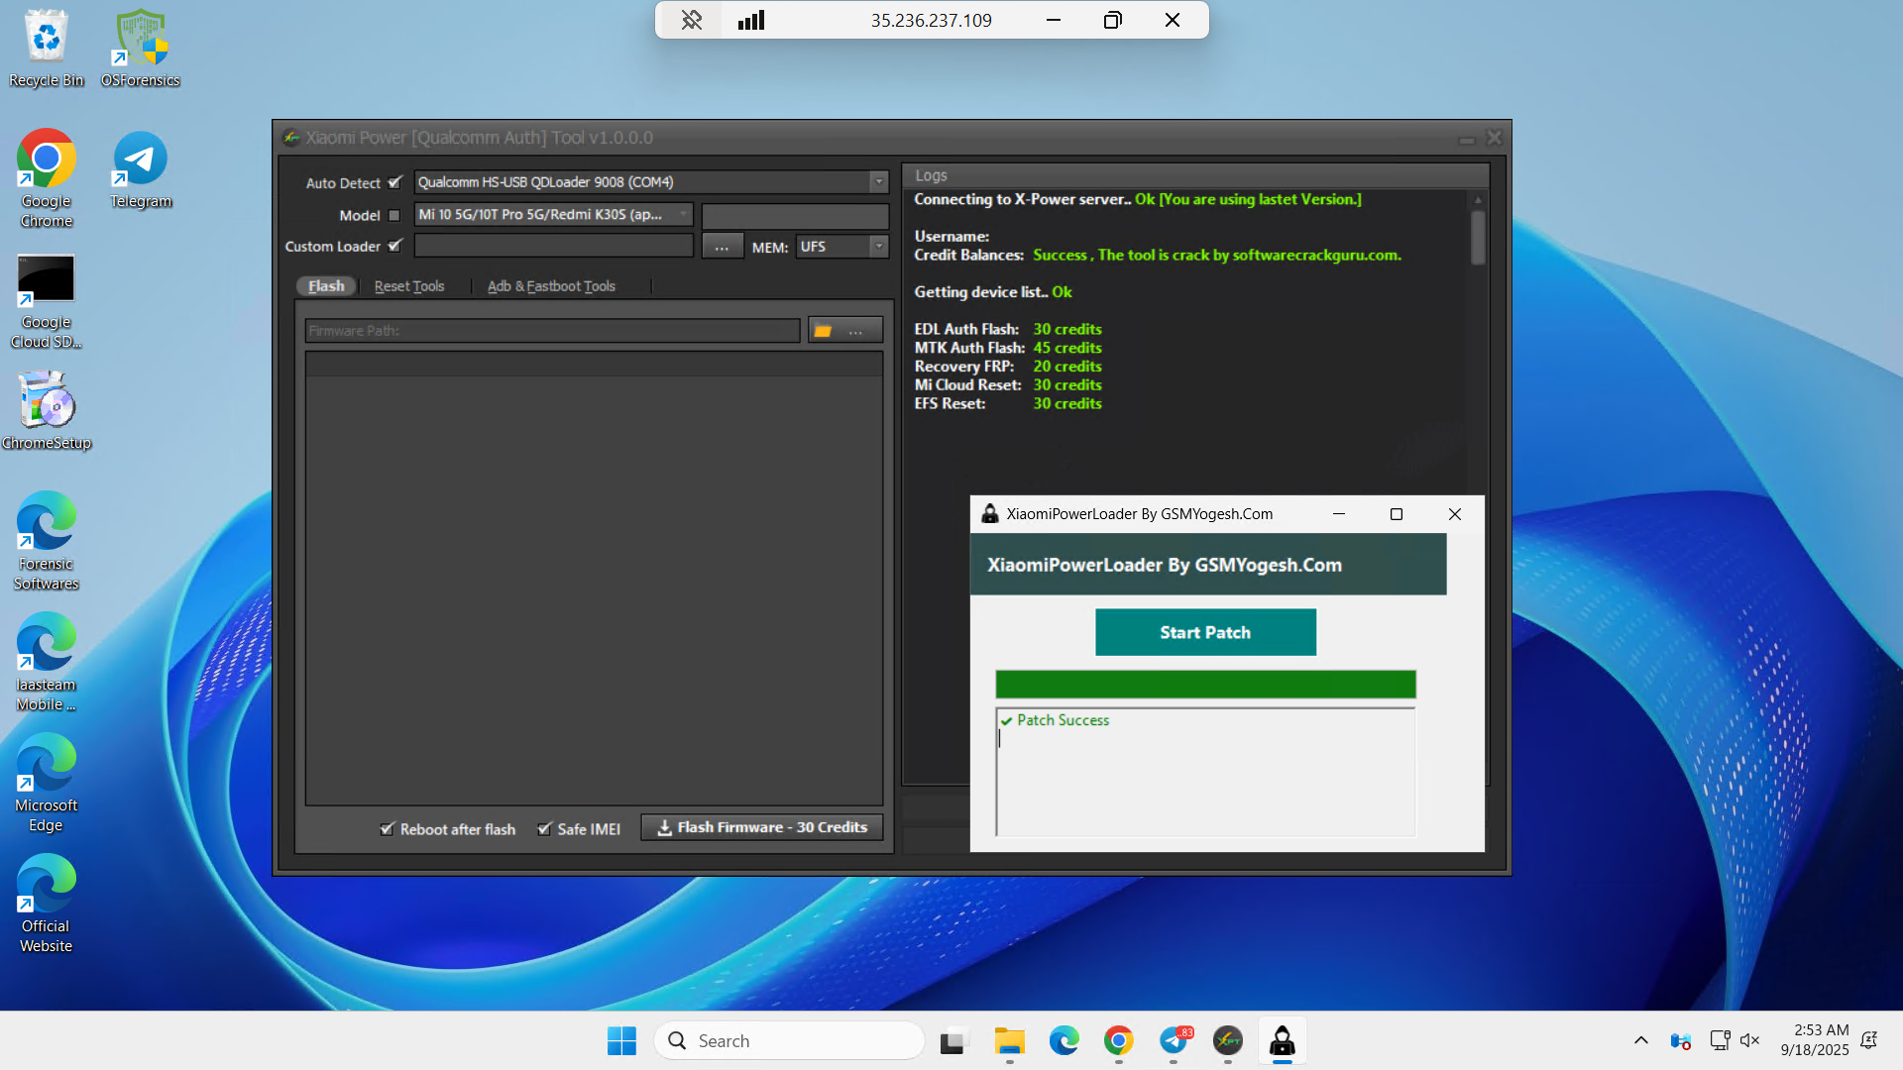This screenshot has height=1070, width=1903.
Task: Open the Adb & Fastboot Tools tab
Action: click(x=551, y=286)
